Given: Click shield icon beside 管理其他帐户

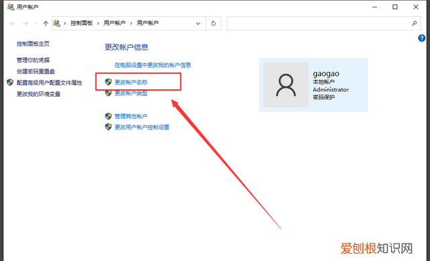Looking at the screenshot, I should [x=108, y=116].
